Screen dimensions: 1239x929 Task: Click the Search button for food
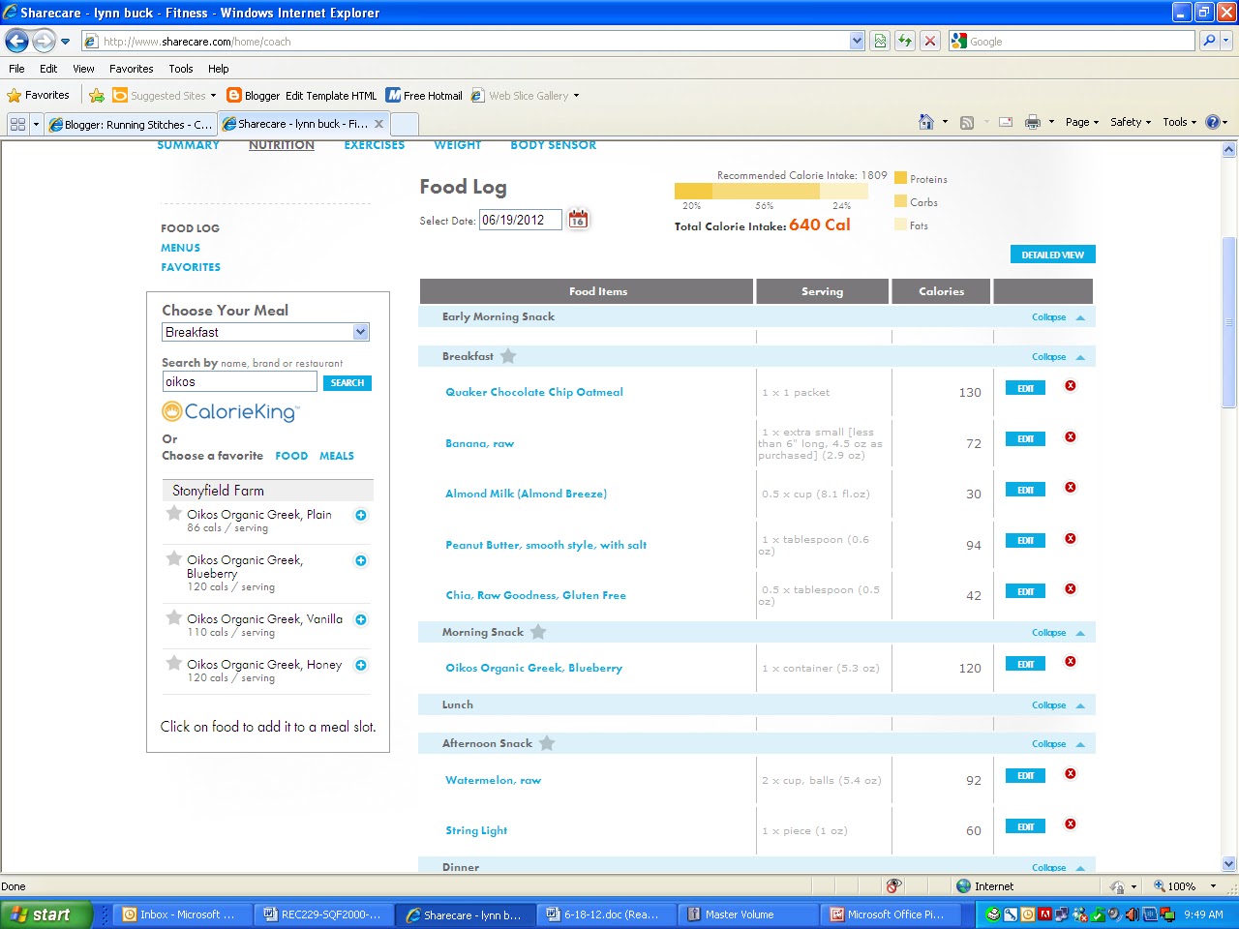click(348, 383)
